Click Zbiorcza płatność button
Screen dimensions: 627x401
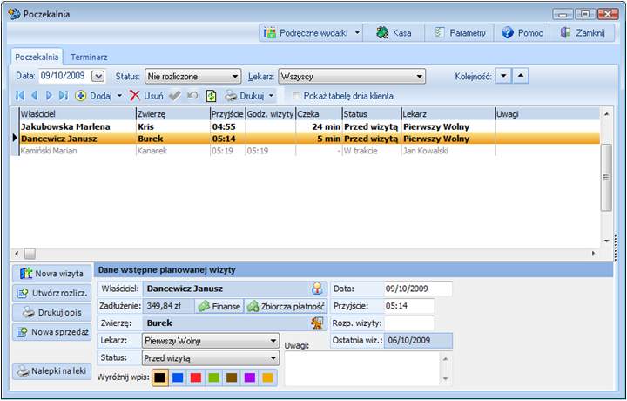coord(286,307)
